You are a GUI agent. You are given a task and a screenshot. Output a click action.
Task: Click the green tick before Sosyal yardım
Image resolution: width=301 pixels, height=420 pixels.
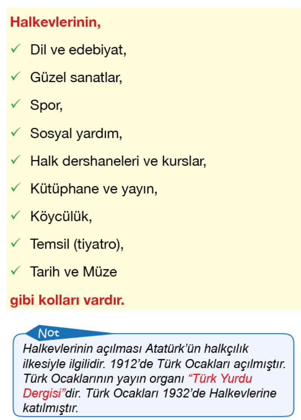point(15,132)
